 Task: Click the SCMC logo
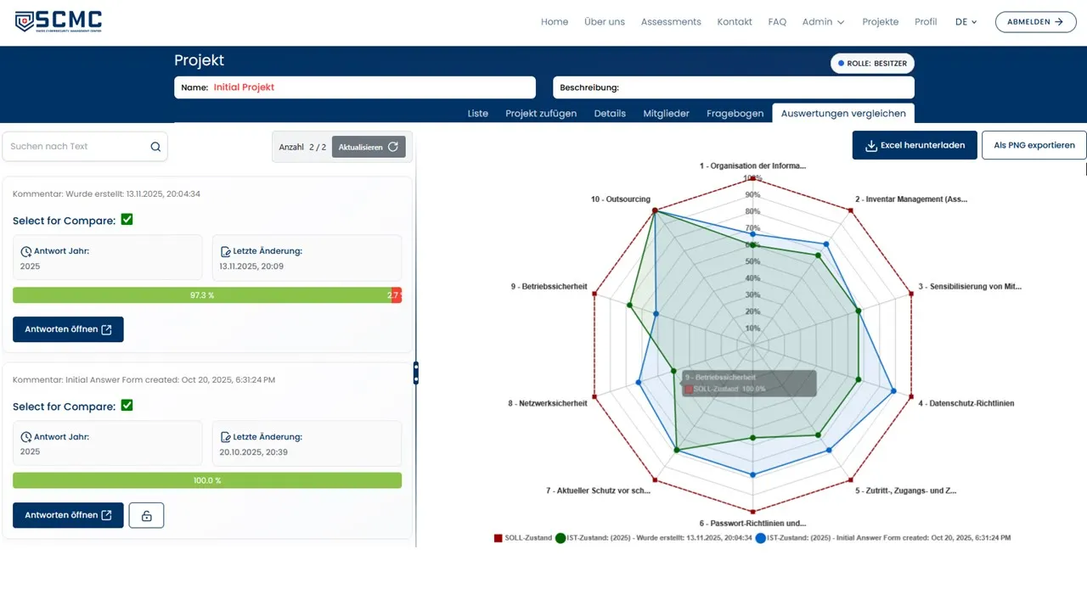[59, 22]
